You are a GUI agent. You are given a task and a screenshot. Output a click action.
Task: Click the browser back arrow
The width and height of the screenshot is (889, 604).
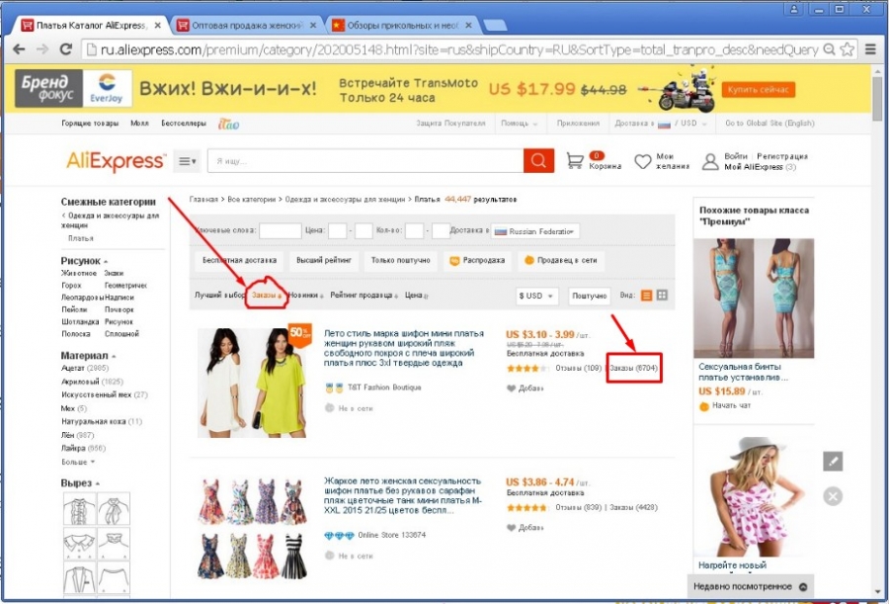pos(19,49)
